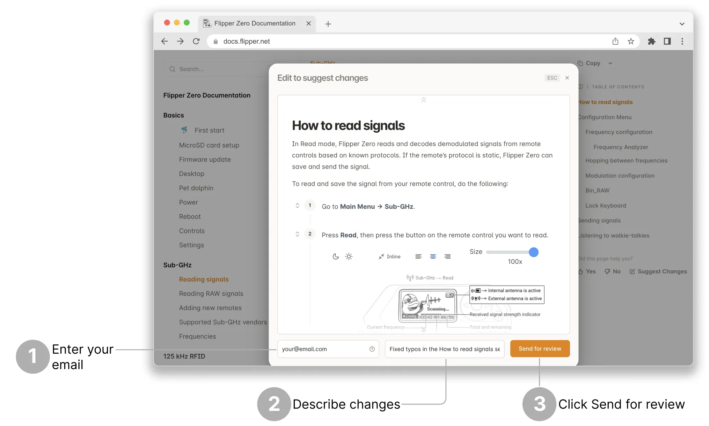Screen dimensions: 709x426
Task: Open the Controls sidebar page
Action: click(192, 231)
